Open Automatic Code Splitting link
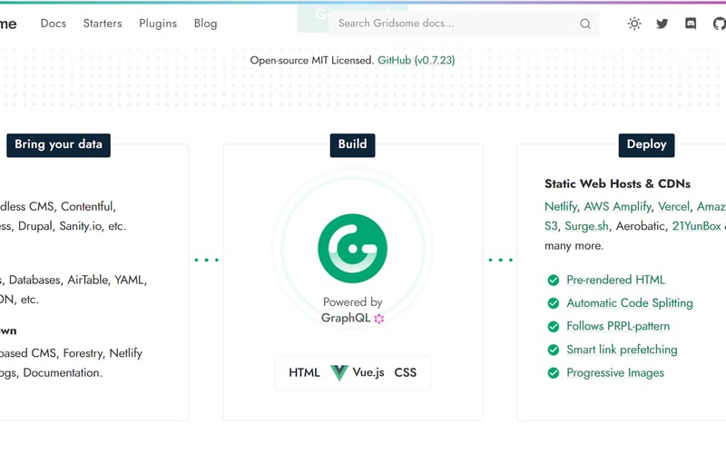Image resolution: width=726 pixels, height=454 pixels. 630,303
